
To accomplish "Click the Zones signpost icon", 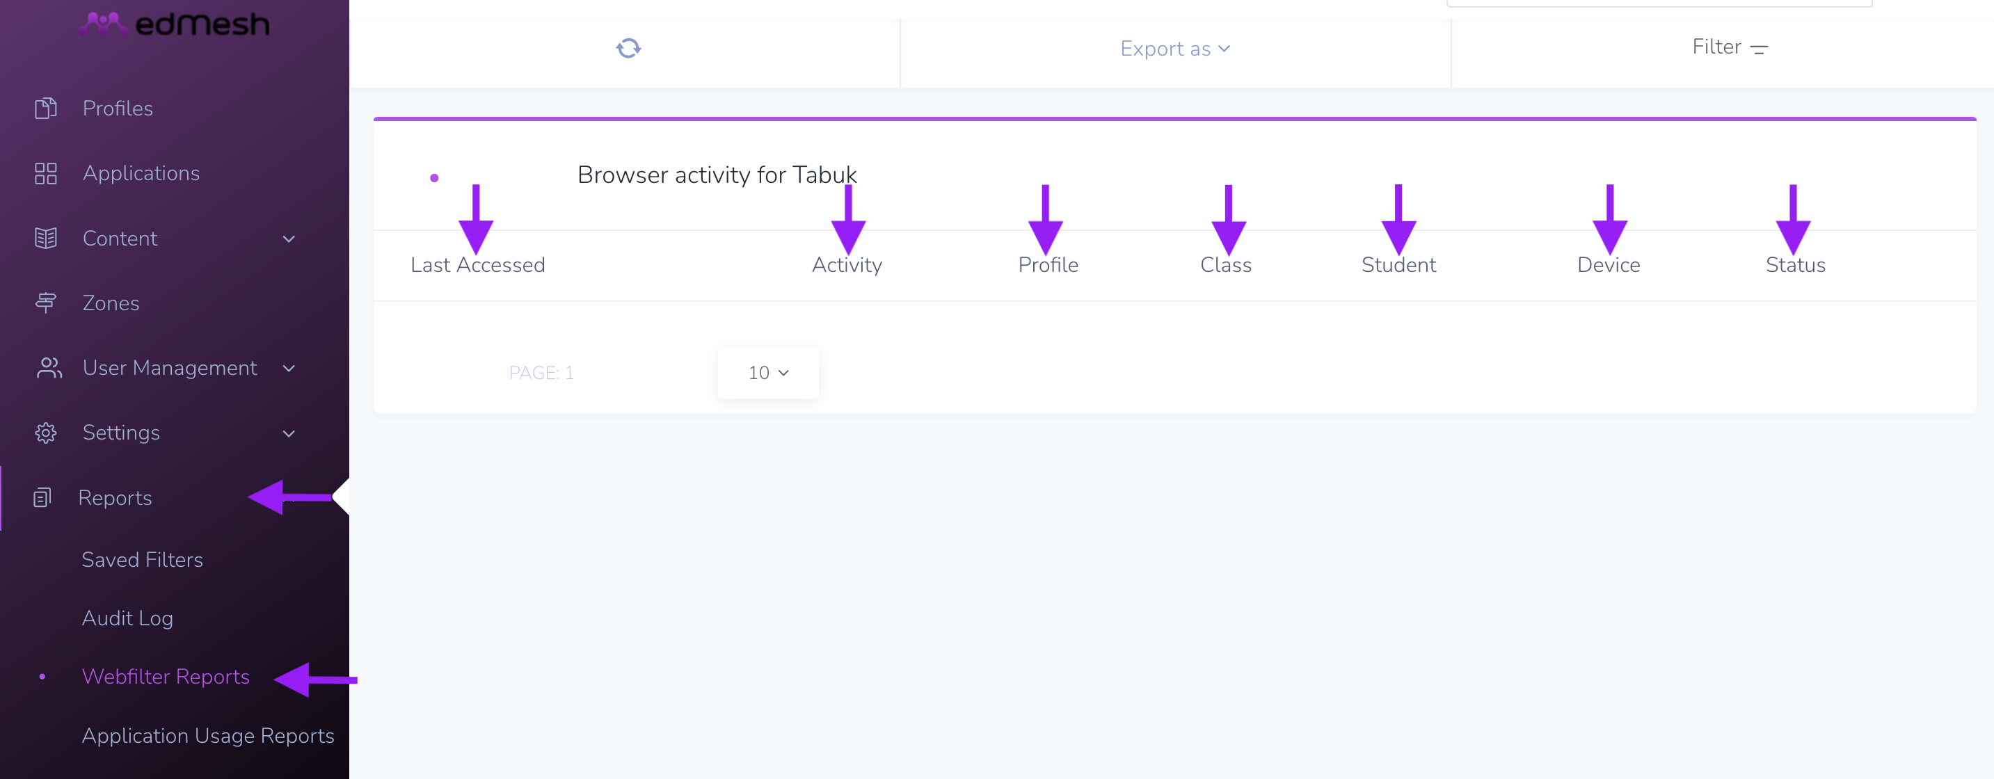I will coord(46,303).
